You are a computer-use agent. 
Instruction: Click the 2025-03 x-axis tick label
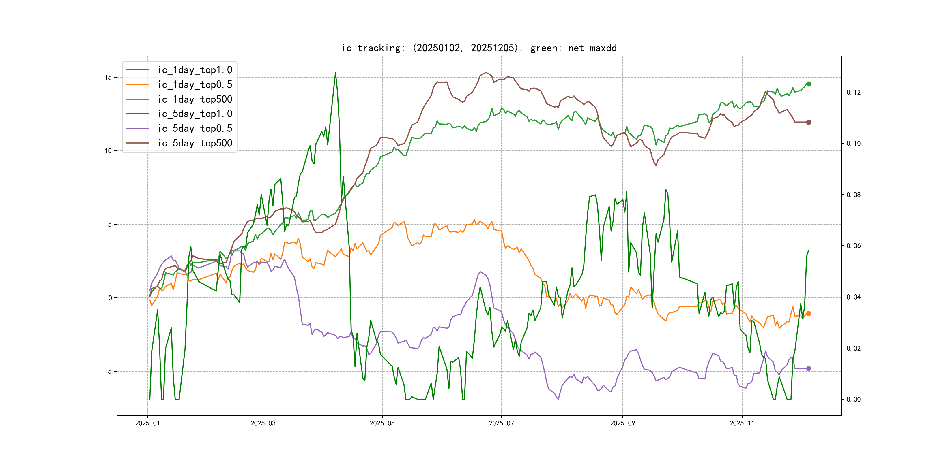click(x=263, y=423)
